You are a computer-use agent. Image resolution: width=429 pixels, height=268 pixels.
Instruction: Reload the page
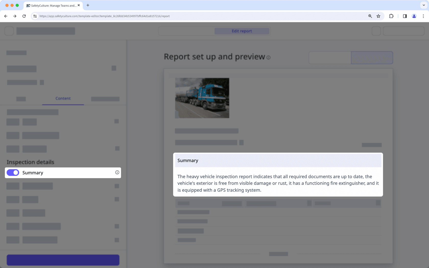(24, 16)
